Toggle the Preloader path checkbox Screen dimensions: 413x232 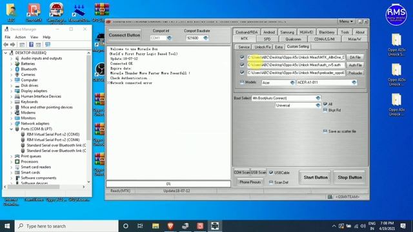tap(242, 72)
